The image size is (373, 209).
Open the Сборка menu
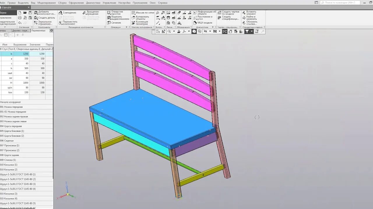[x=62, y=3]
